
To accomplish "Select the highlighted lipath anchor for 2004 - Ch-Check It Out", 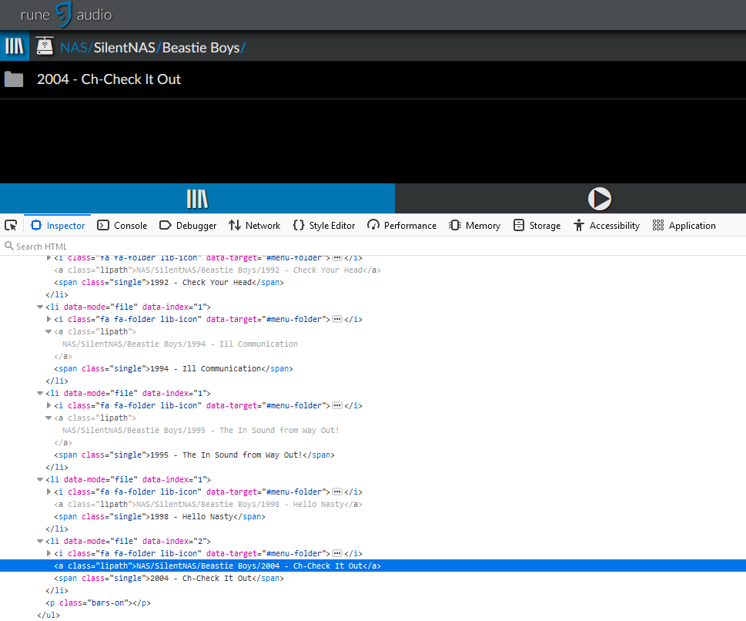I will tap(217, 566).
